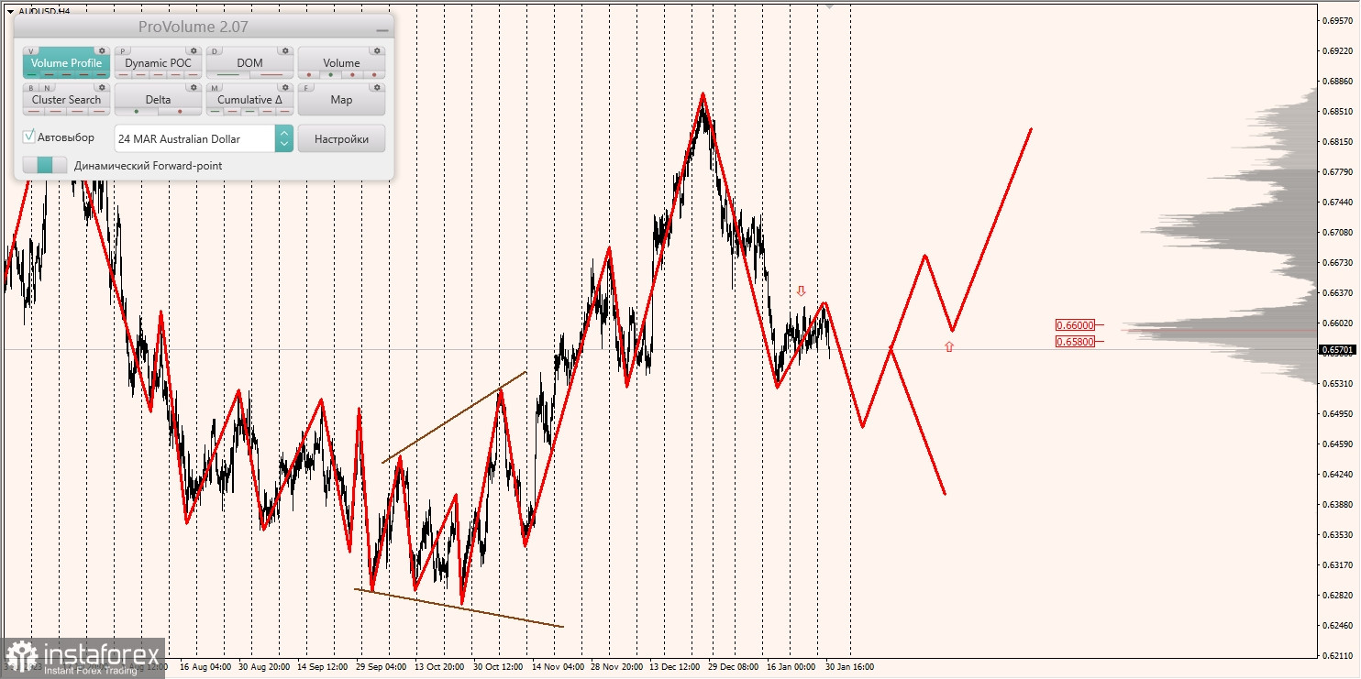Toggle red-line segment under DOM

click(x=271, y=74)
